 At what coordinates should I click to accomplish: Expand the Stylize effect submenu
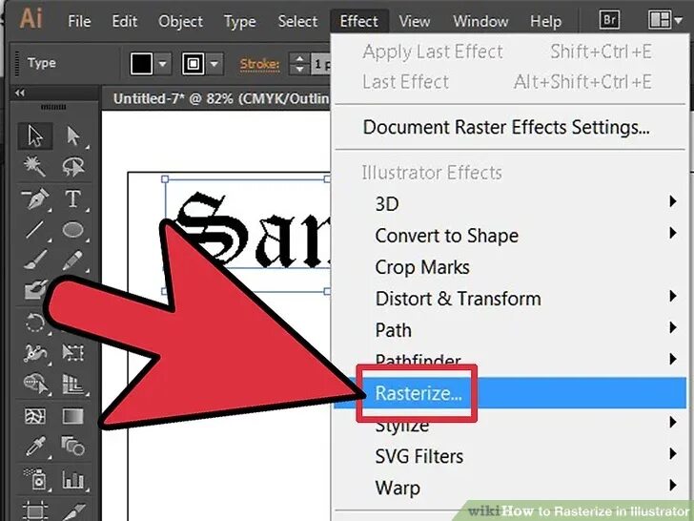[x=510, y=425]
